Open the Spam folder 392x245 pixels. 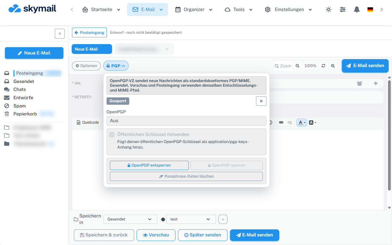pos(20,106)
